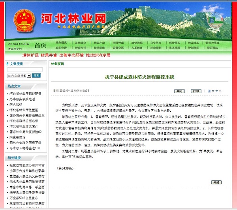Click the 河北林业网 site title in the banner

pyautogui.click(x=73, y=19)
